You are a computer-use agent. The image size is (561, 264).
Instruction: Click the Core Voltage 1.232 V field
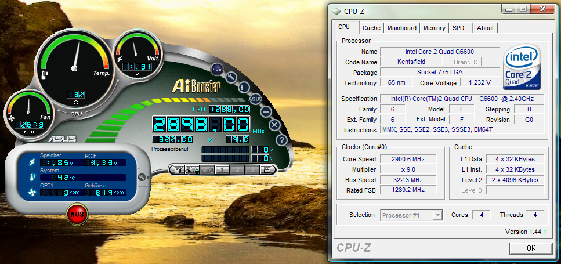tap(479, 82)
